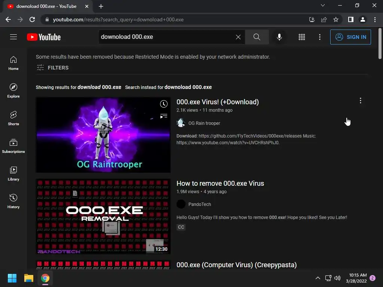This screenshot has height=287, width=383.
Task: Click the SIGN IN button
Action: click(350, 37)
